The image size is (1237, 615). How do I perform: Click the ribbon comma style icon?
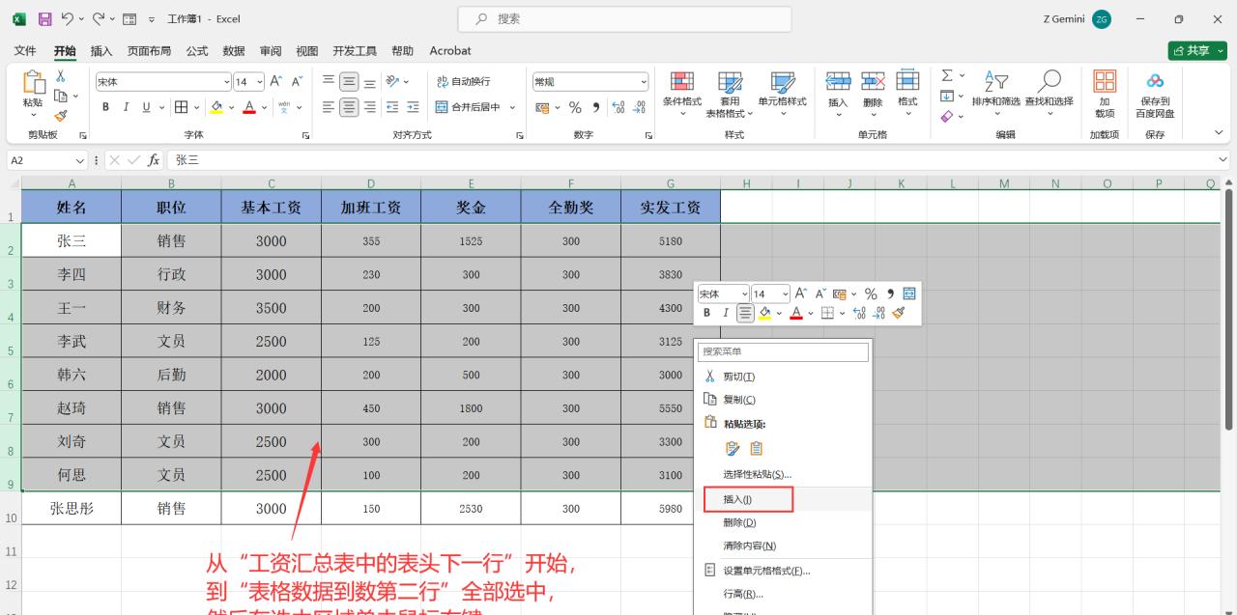point(596,107)
